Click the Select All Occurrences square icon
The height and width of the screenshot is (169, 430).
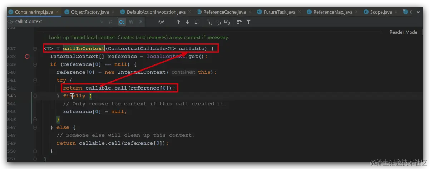coord(197,22)
